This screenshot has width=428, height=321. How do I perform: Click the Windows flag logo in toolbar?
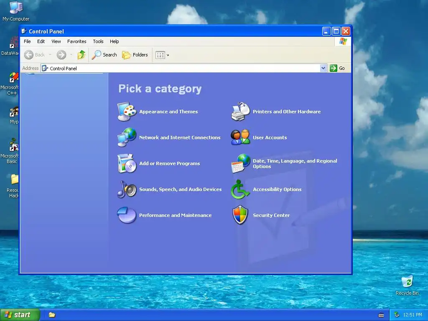(343, 41)
